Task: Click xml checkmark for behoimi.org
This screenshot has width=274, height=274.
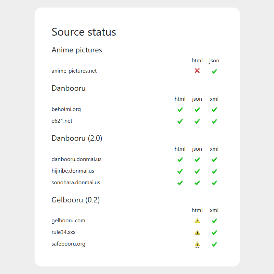Action: click(214, 110)
